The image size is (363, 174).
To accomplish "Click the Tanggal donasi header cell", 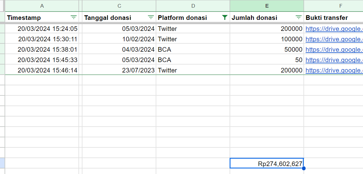I will pyautogui.click(x=119, y=17).
